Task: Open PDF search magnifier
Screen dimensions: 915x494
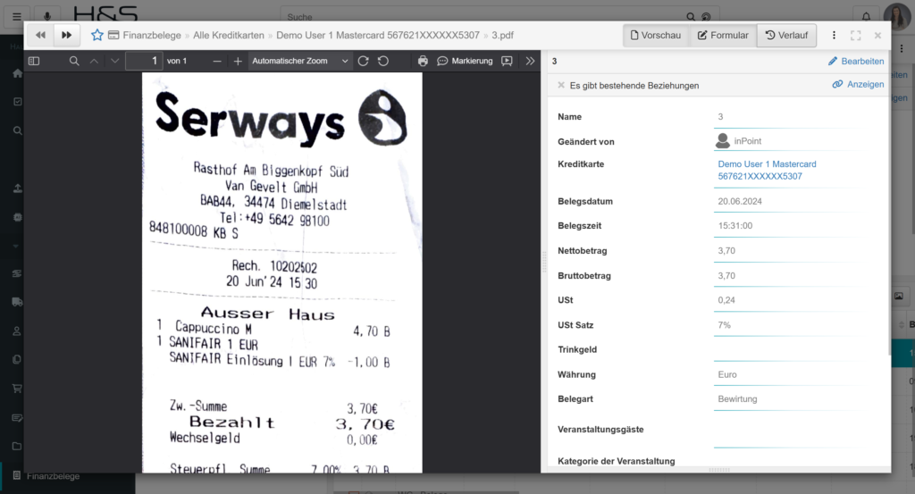Action: (74, 61)
